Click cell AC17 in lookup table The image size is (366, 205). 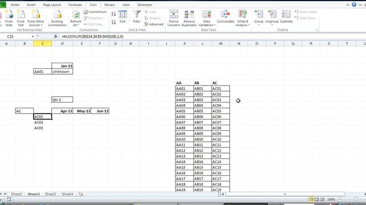coord(220,179)
